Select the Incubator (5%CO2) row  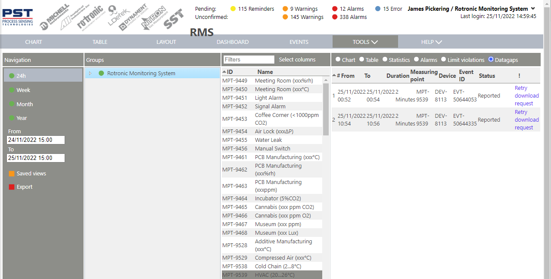[272, 198]
